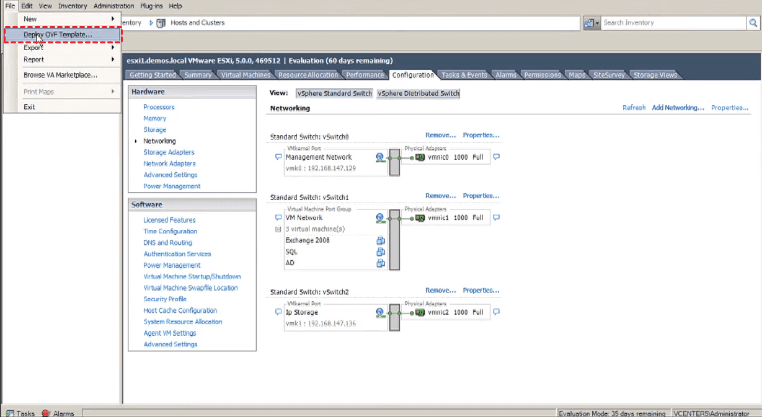
Task: Open Storage Adapters in Hardware list
Action: coord(169,152)
